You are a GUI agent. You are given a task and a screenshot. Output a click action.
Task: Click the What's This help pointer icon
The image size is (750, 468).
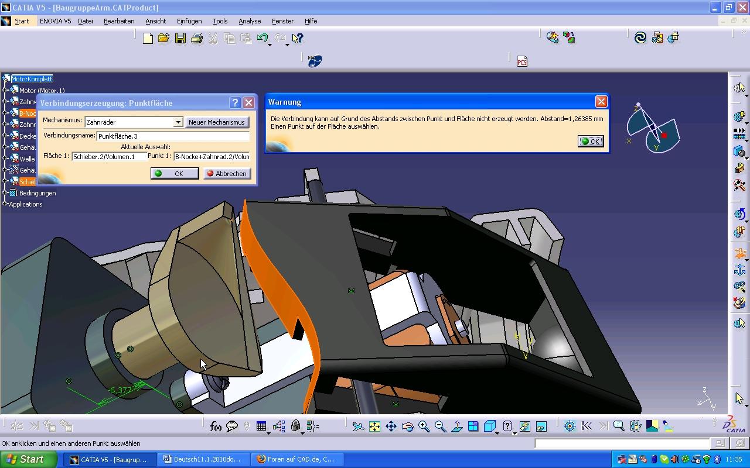tap(298, 38)
